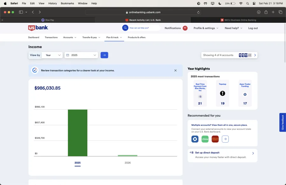Viewport: 286px width, 185px height.
Task: Open the View by Year dropdown
Action: pyautogui.click(x=52, y=55)
